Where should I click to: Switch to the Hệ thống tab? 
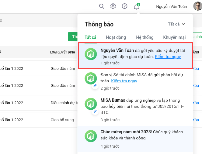[x=145, y=37]
